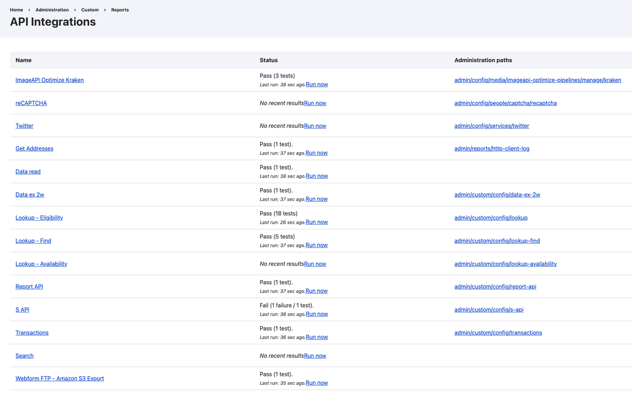
Task: Open Lookup - Availability integration
Action: [41, 264]
